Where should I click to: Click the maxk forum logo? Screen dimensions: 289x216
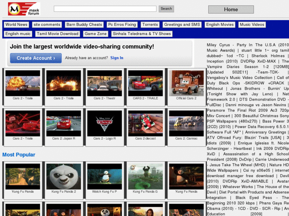coord(24,9)
